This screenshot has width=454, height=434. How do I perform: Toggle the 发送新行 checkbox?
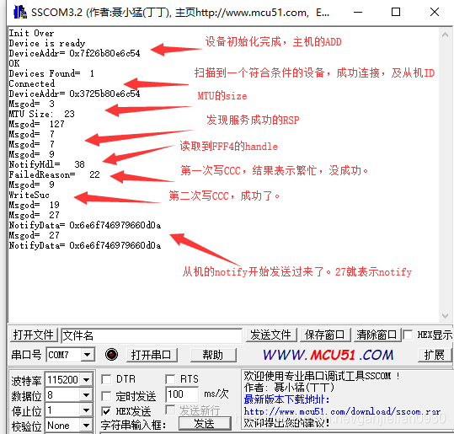pos(170,410)
